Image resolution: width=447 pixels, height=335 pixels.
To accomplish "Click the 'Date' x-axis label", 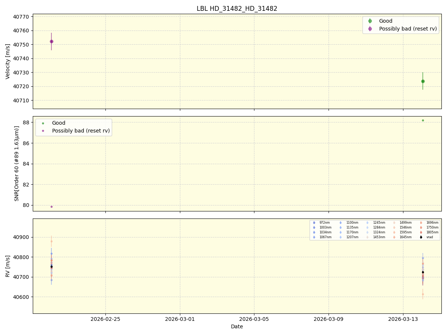I will click(237, 326).
